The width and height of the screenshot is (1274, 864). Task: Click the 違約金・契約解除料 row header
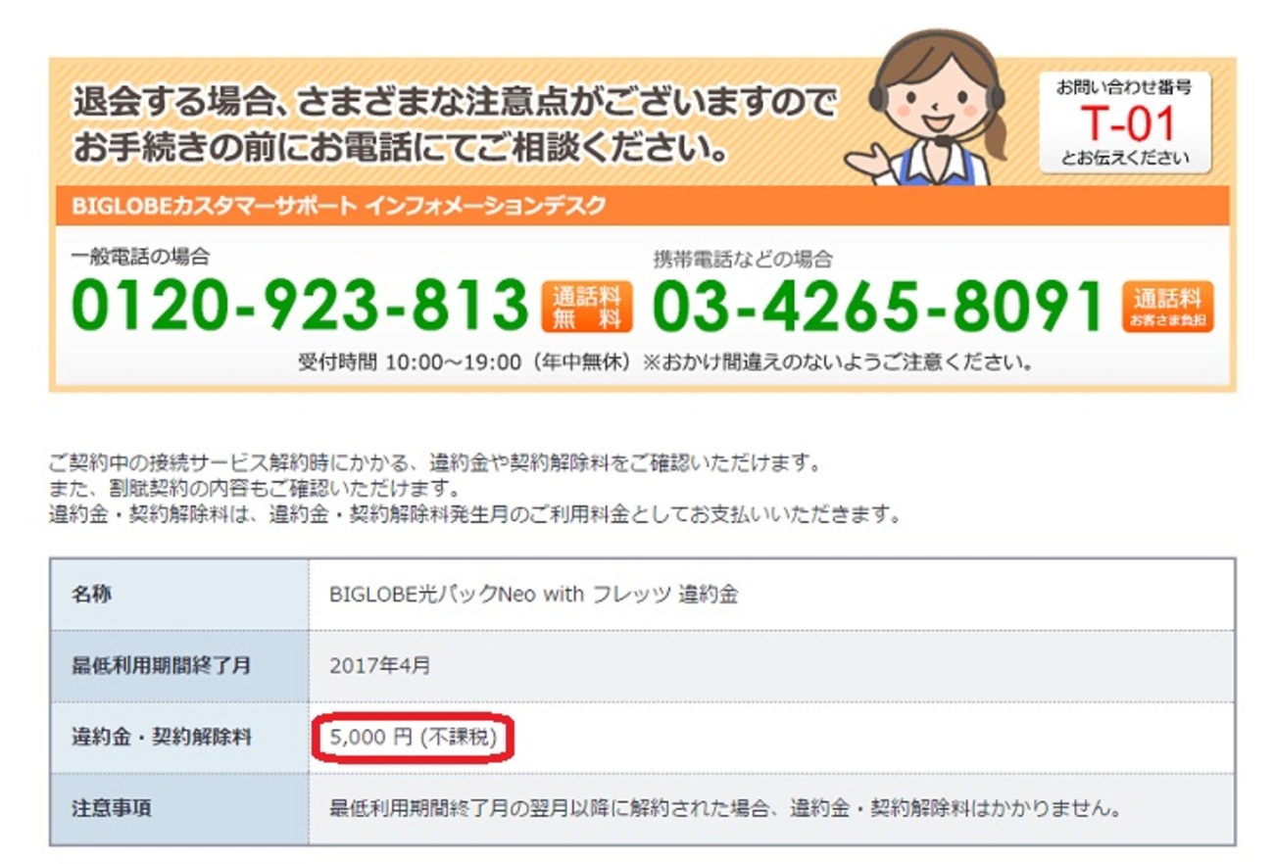pyautogui.click(x=179, y=738)
